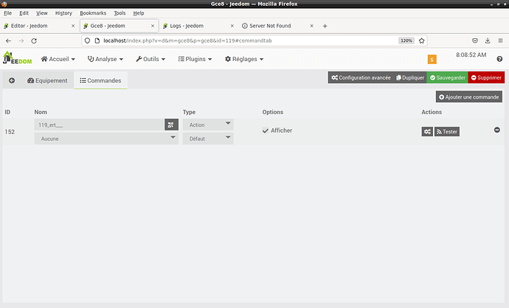
Task: Switch to the Editor - Jeedom browser tab
Action: [x=40, y=26]
